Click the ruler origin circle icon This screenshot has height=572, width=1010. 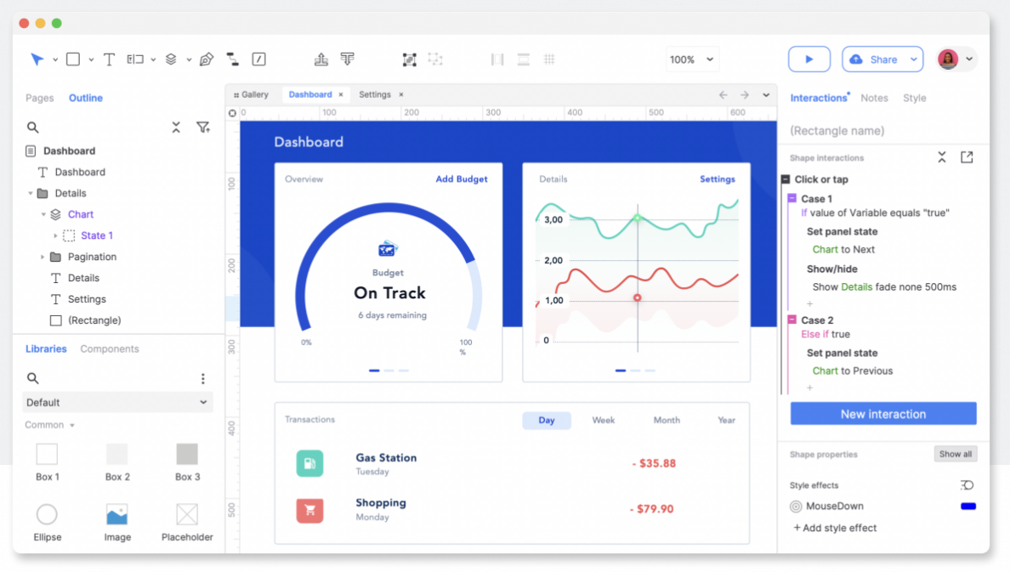coord(233,113)
